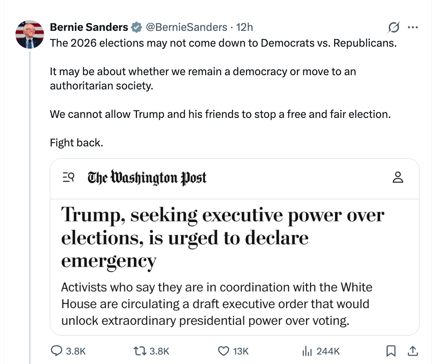Open the tweet's 12h timestamp
Image resolution: width=441 pixels, height=364 pixels.
tap(244, 27)
